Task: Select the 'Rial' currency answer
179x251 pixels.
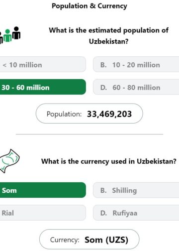Action: click(43, 213)
